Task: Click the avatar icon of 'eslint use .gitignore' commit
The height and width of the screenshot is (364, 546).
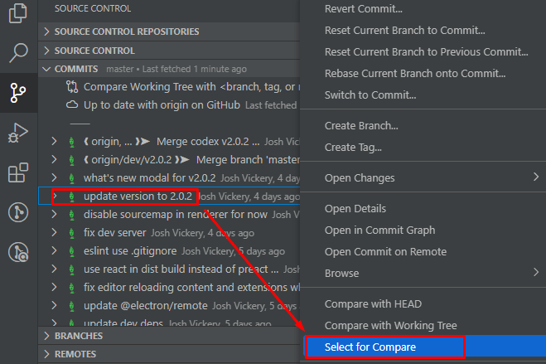Action: click(72, 251)
